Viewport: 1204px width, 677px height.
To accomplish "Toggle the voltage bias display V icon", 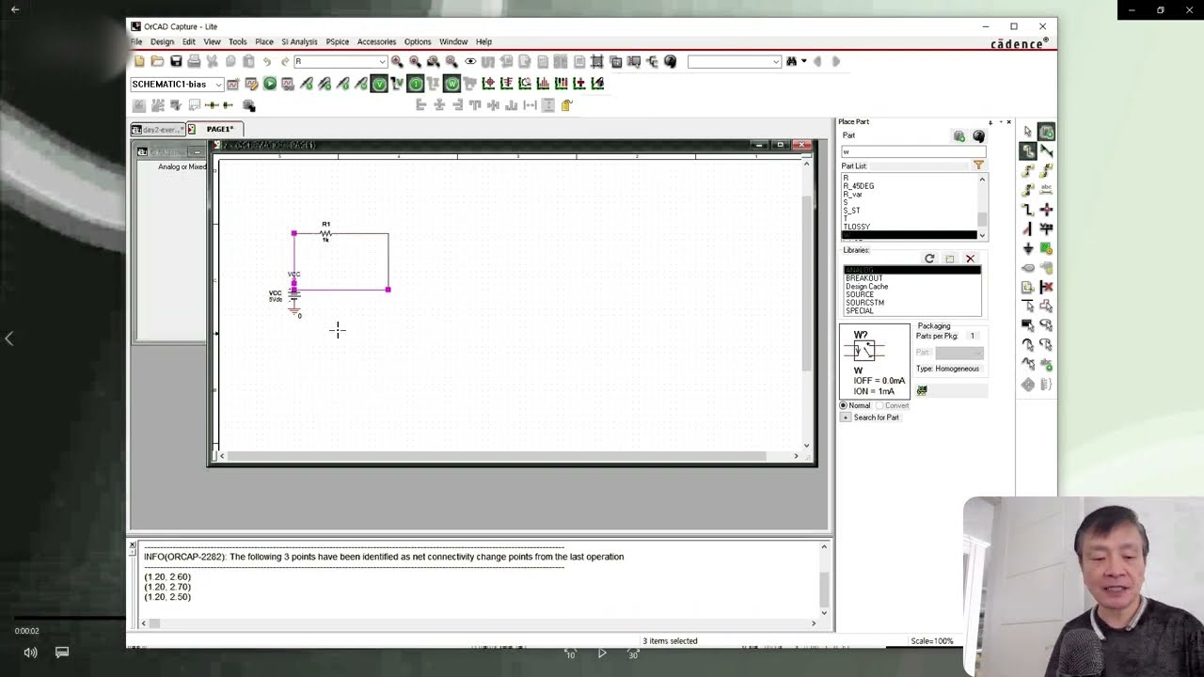I will [x=379, y=84].
